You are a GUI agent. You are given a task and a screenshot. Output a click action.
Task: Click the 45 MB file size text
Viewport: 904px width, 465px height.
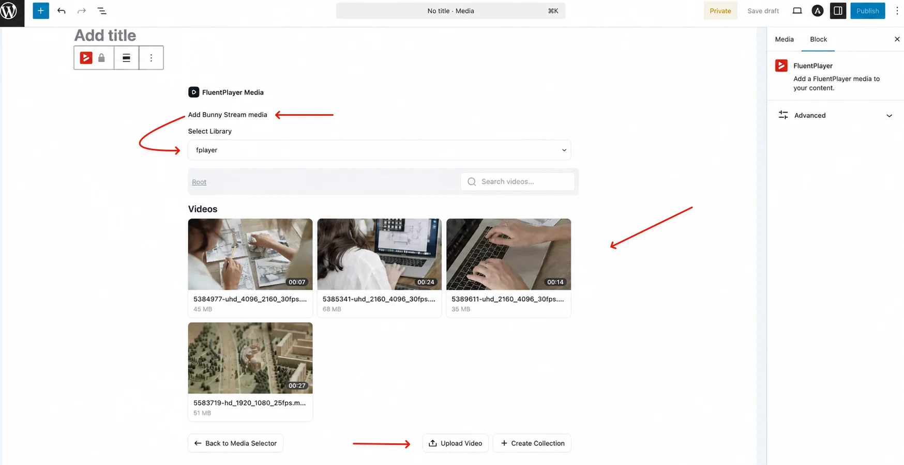[x=203, y=309]
